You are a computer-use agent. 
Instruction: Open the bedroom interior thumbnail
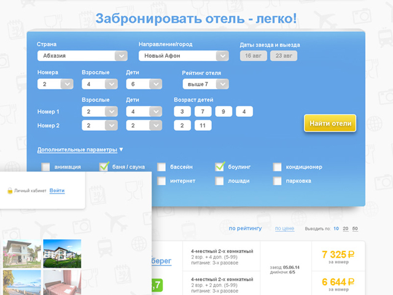[62, 283]
